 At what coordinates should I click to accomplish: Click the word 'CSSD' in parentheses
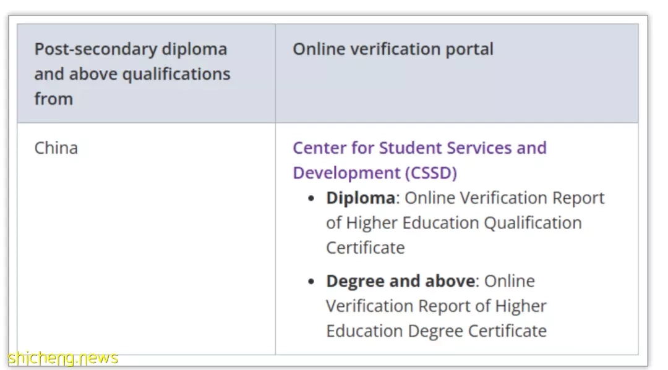pos(430,173)
